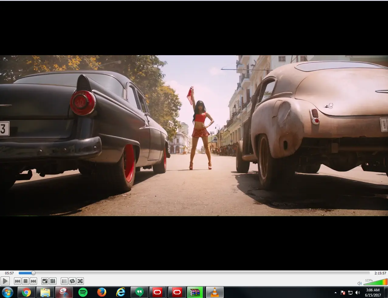Click the elapsed time 05:57 label

tap(9, 273)
